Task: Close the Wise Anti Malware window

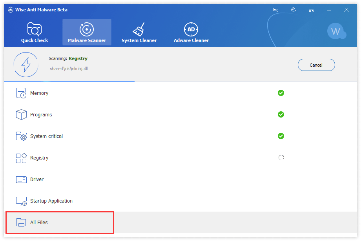Action: tap(346, 10)
